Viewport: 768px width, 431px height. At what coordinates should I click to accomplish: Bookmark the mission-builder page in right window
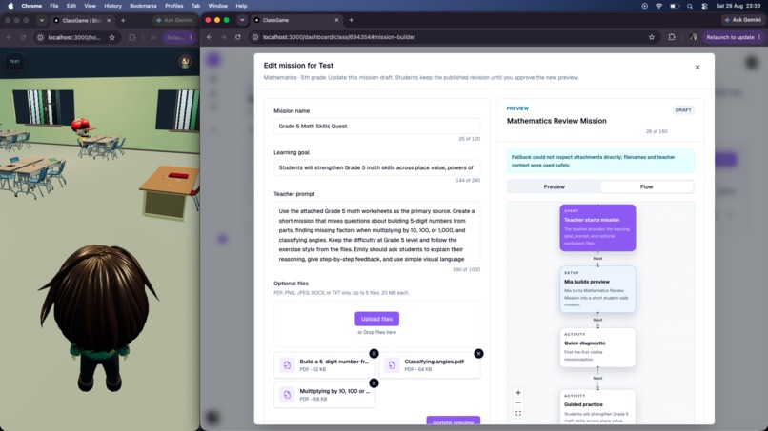(652, 37)
